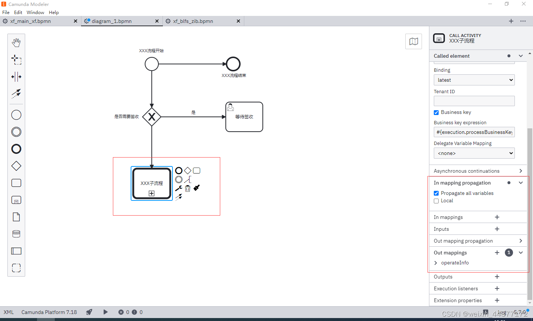Open the File menu

coord(6,12)
